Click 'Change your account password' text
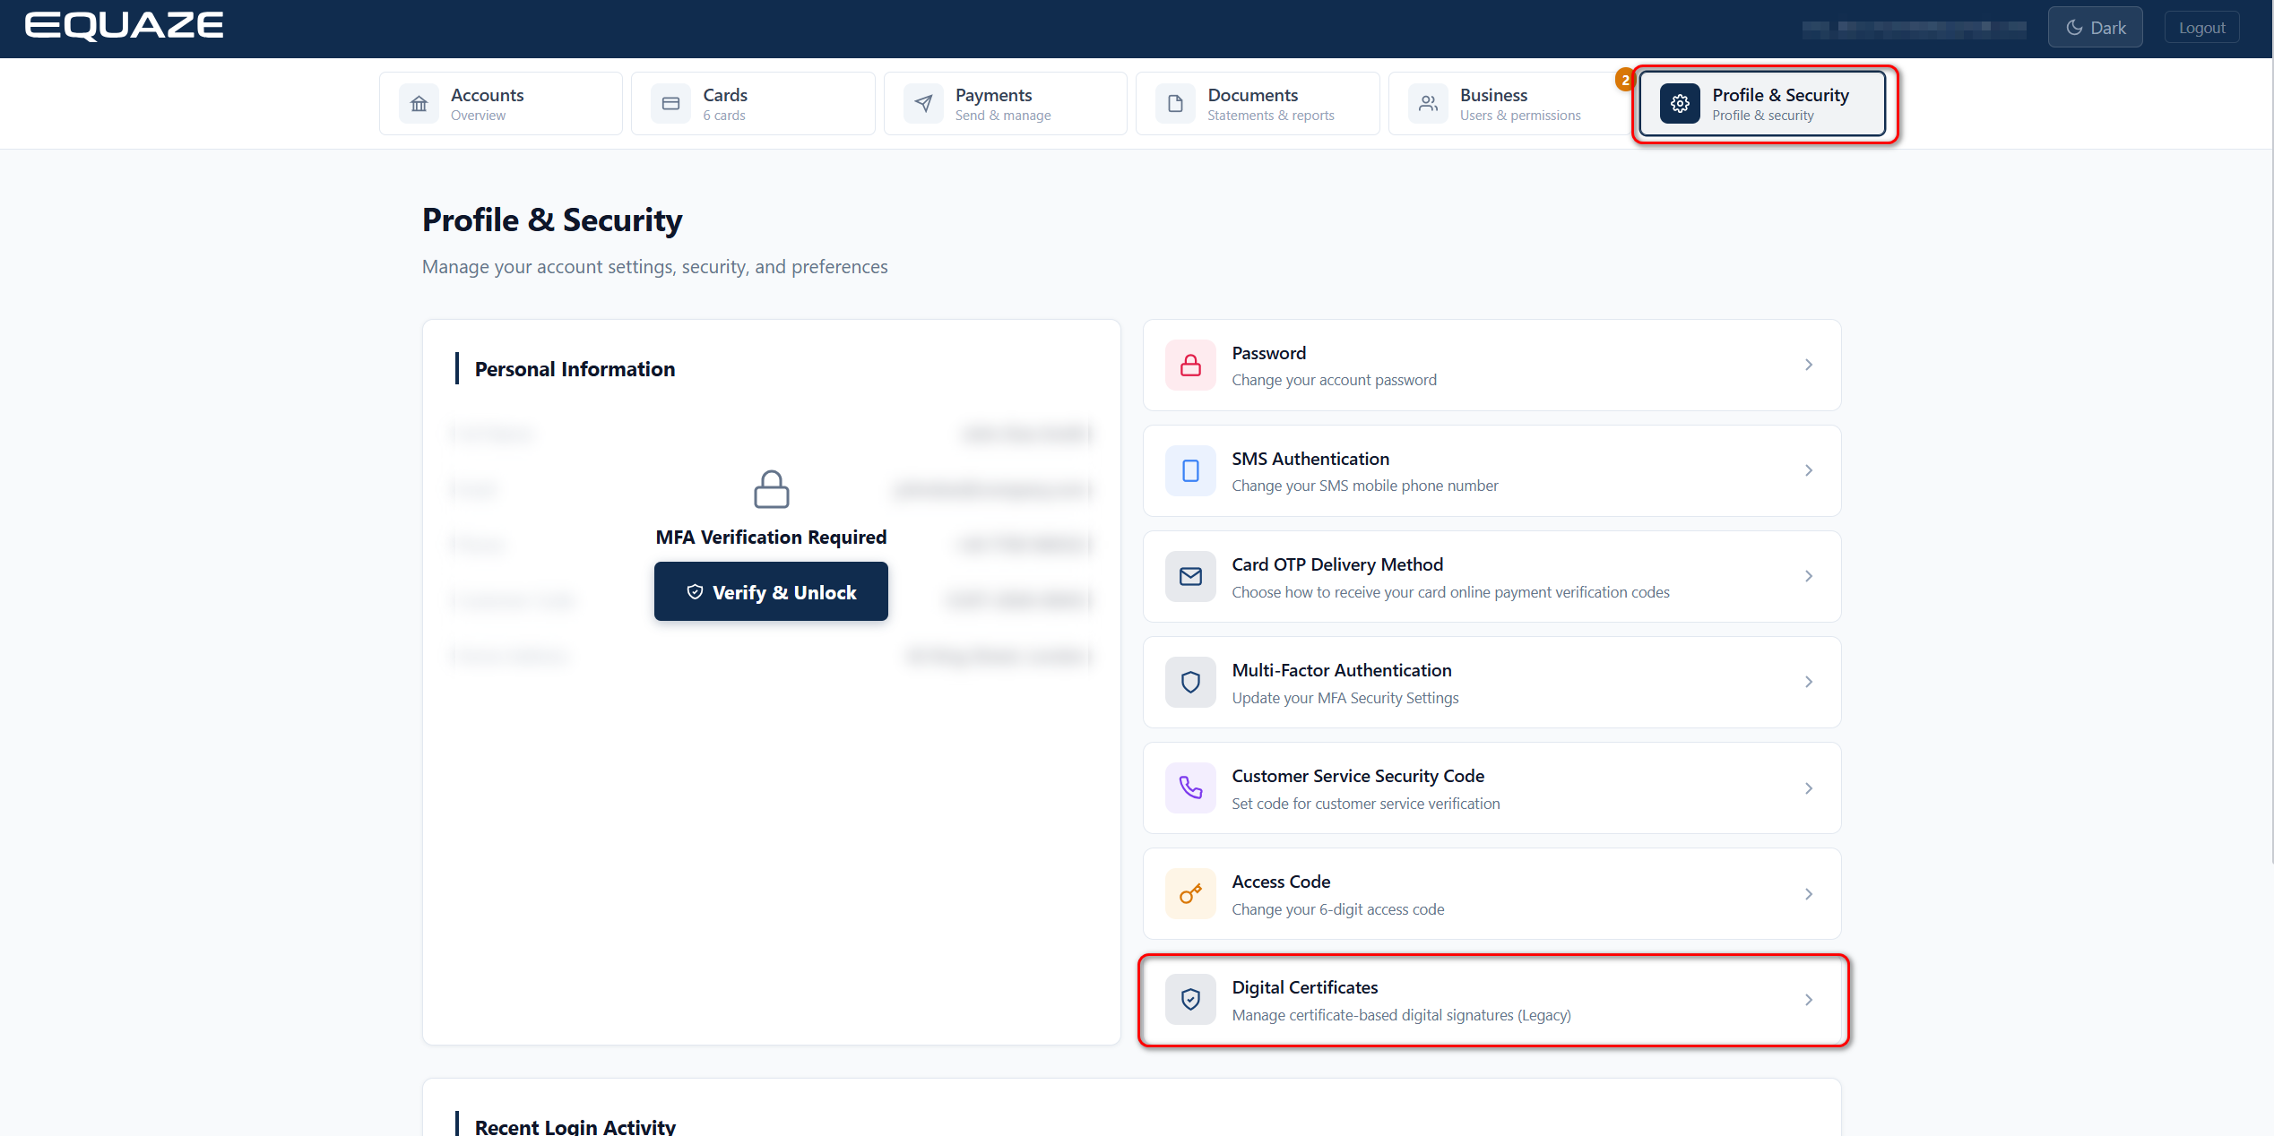Screen dimensions: 2274x1136 1334,380
